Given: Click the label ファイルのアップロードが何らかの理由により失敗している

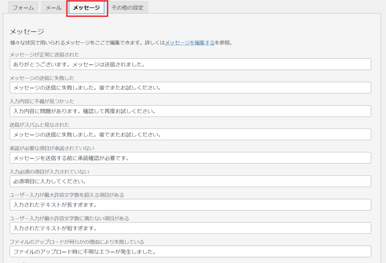Looking at the screenshot, I should click(x=77, y=242).
